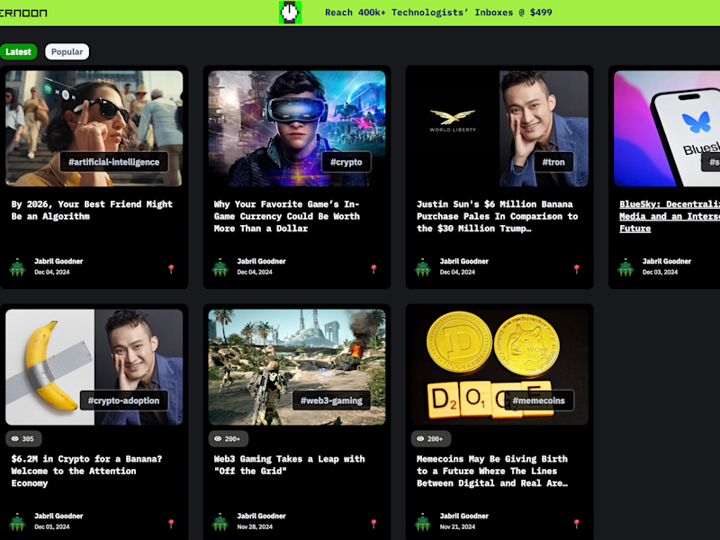Click pin icon on In-Game Currency card
Image resolution: width=720 pixels, height=540 pixels.
(373, 268)
